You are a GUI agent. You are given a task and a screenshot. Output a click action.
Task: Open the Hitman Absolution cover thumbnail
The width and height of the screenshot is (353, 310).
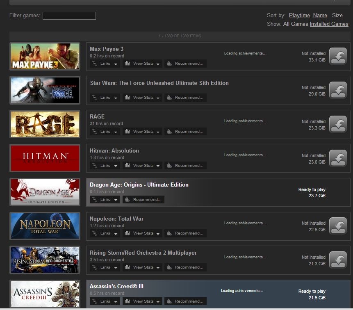pos(45,158)
